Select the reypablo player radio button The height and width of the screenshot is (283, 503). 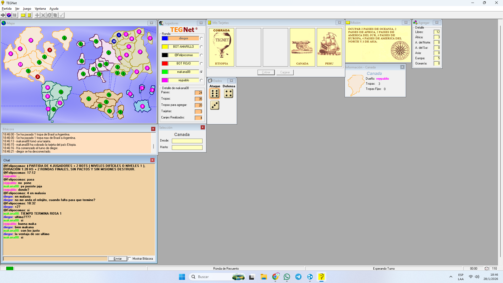click(x=201, y=80)
